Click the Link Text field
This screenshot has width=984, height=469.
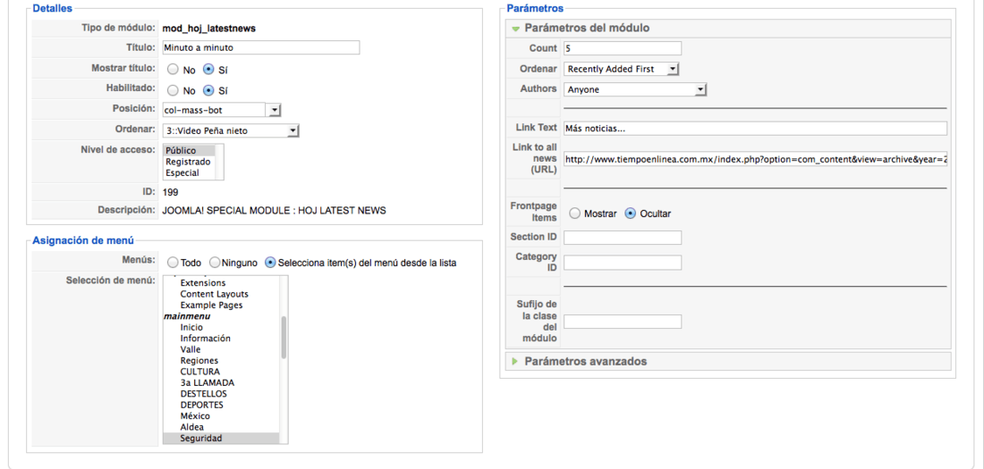pos(755,128)
